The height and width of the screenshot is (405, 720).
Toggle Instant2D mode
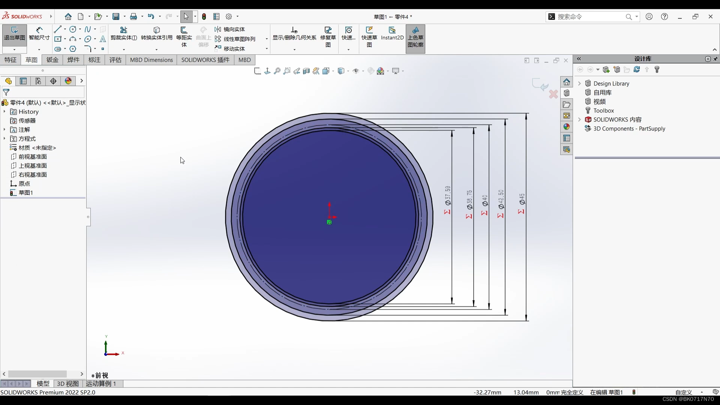tap(392, 33)
